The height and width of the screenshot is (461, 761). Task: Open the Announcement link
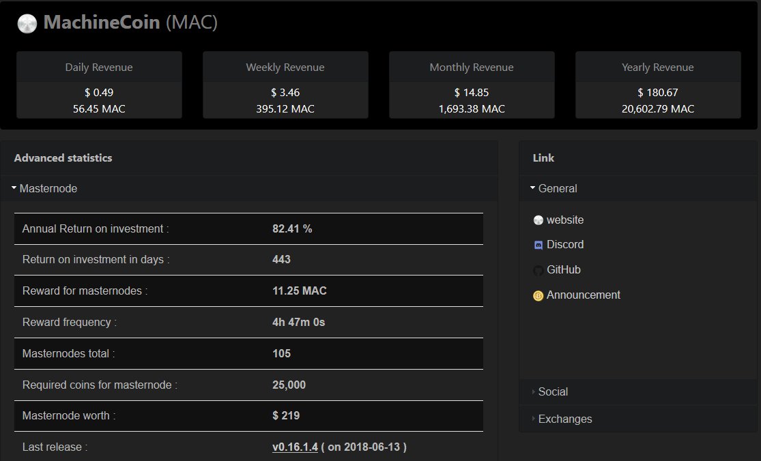581,295
